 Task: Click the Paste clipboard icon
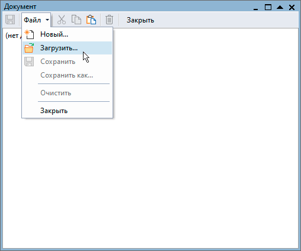[x=91, y=20]
